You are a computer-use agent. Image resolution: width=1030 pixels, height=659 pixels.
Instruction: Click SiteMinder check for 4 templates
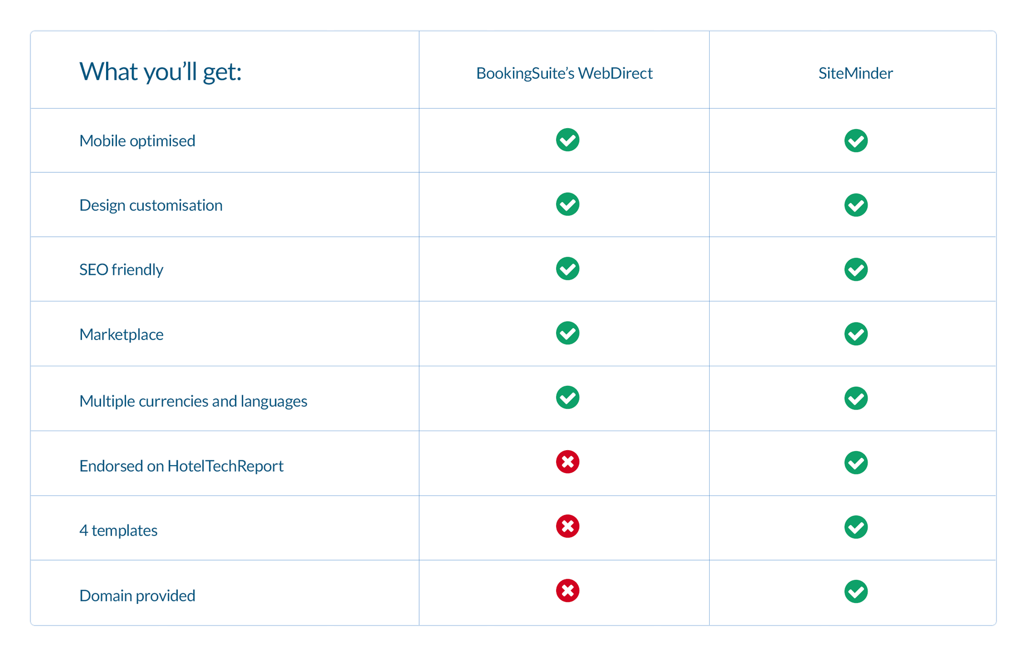(856, 527)
